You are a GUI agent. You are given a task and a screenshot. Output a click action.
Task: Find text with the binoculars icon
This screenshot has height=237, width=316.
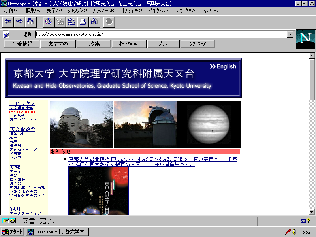point(94,22)
